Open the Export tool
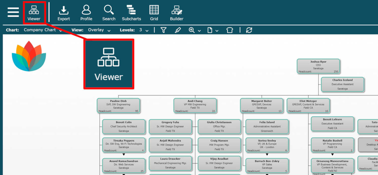The height and width of the screenshot is (175, 378). coord(64,13)
